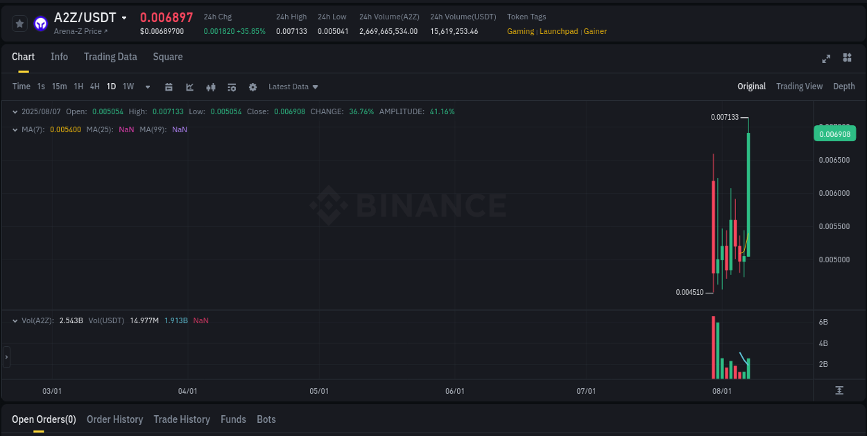867x436 pixels.
Task: Enter fullscreen with the expand arrows icon
Action: (826, 59)
